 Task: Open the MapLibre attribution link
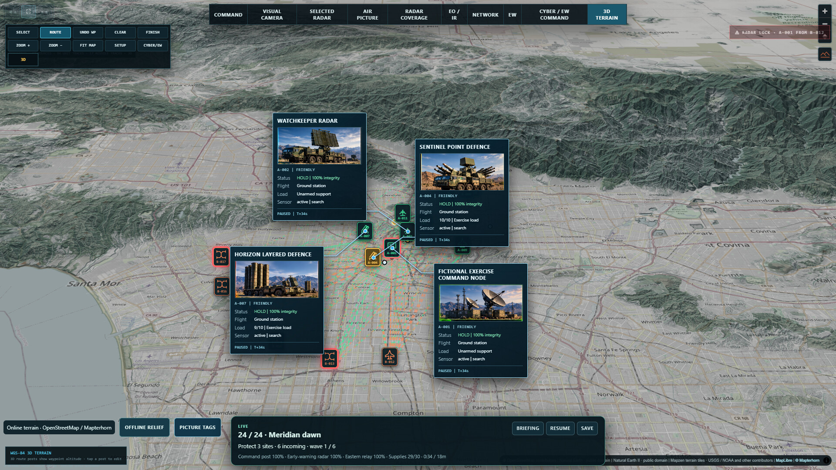784,460
